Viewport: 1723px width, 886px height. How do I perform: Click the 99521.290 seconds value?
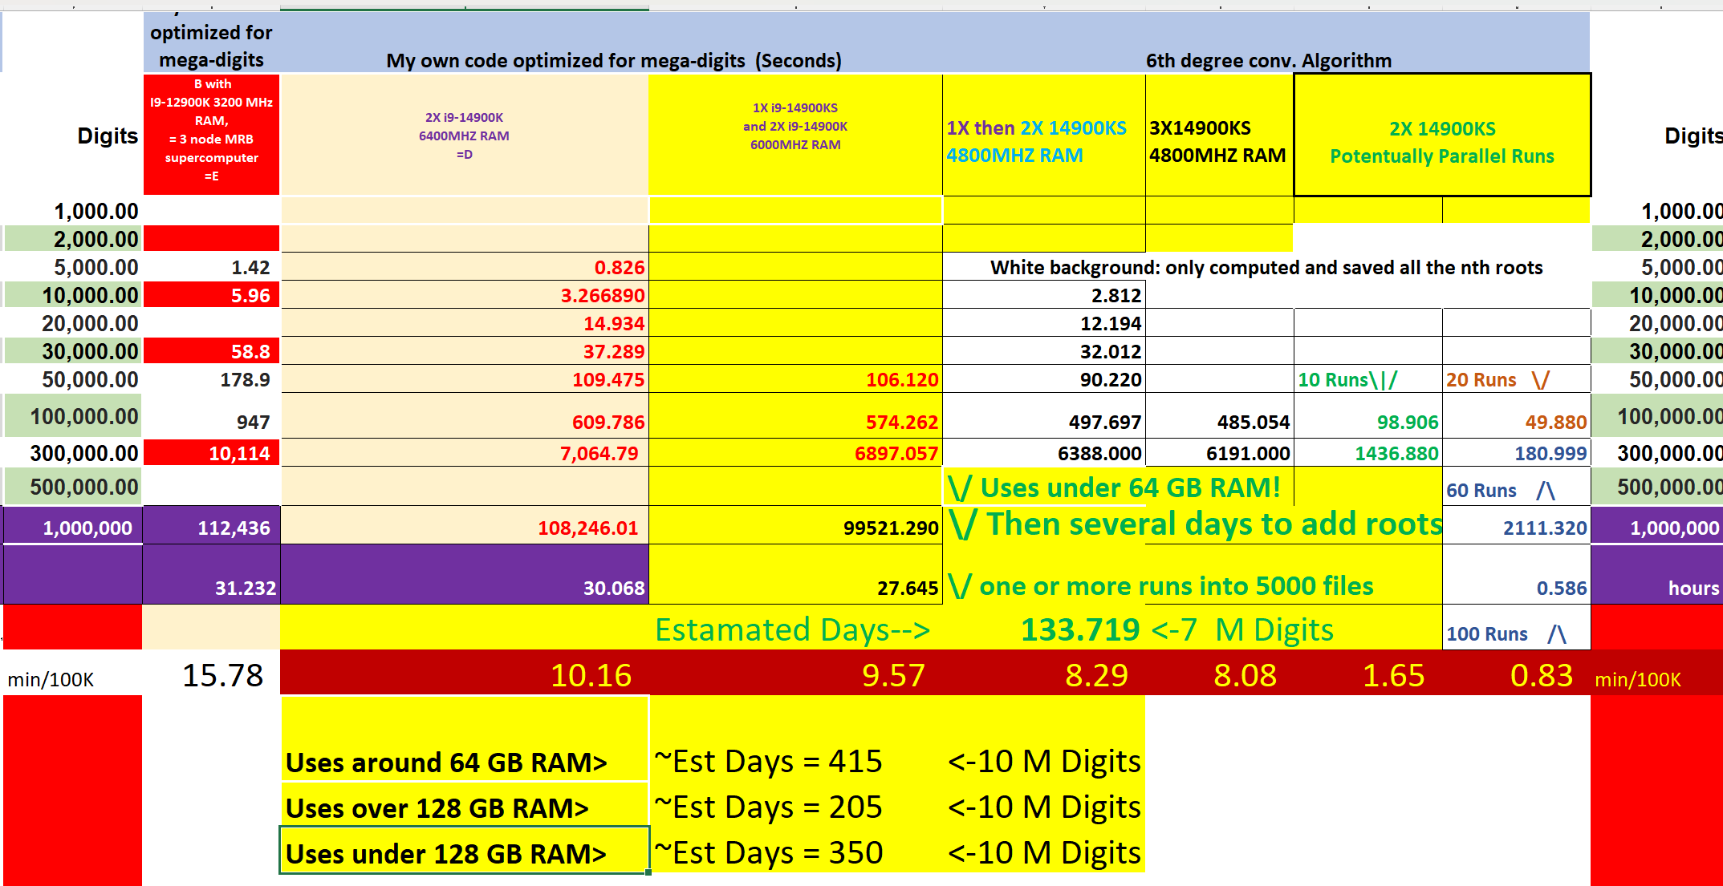pyautogui.click(x=890, y=528)
